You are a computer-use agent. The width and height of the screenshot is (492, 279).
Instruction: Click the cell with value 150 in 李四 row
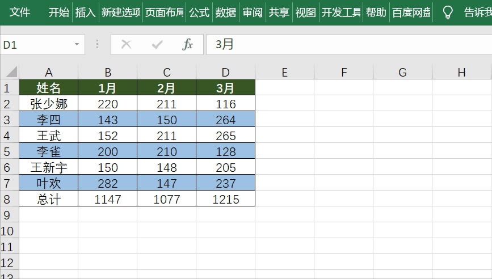[167, 120]
